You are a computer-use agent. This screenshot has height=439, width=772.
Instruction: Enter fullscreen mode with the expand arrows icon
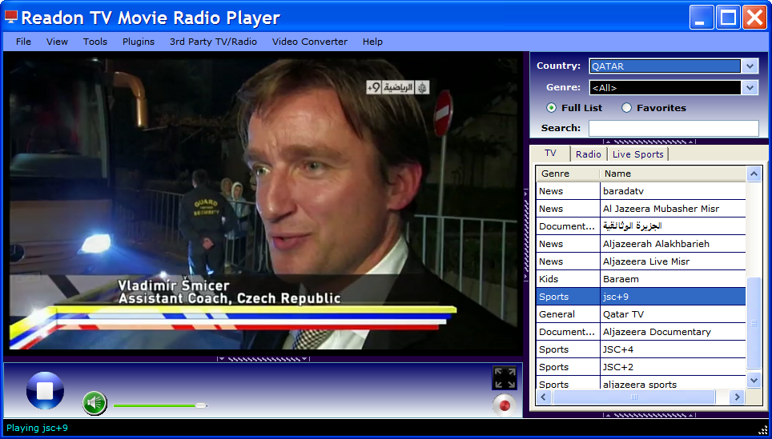pos(505,377)
